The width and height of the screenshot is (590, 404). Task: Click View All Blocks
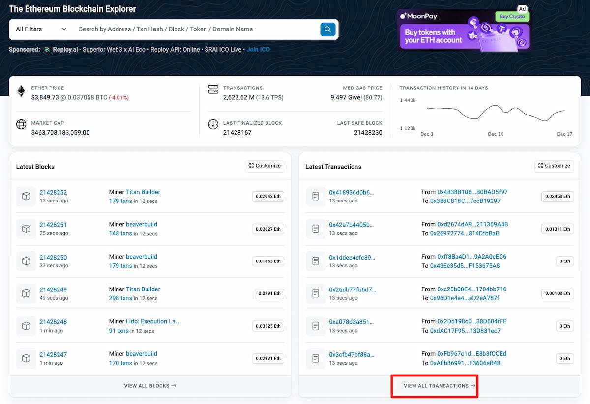pos(150,386)
